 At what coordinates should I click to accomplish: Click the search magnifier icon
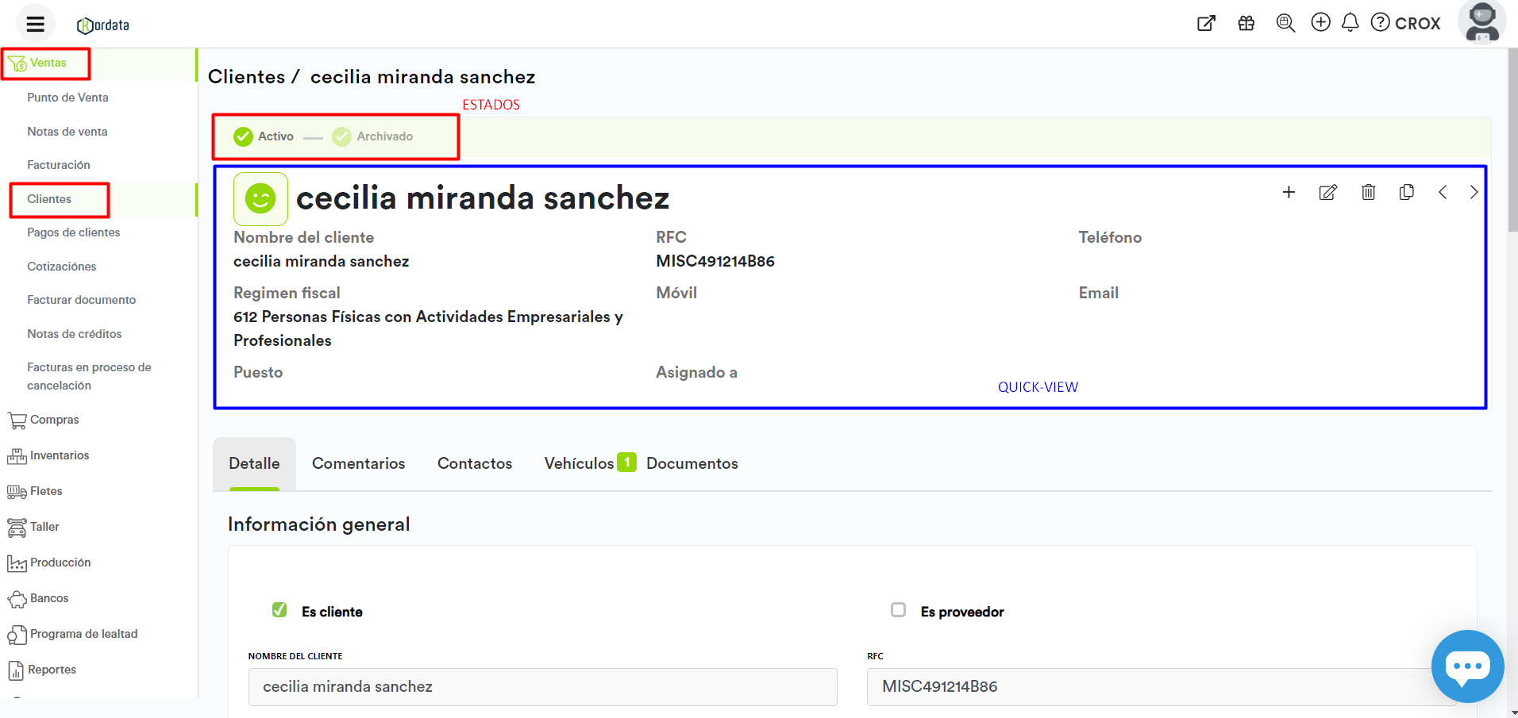tap(1285, 23)
